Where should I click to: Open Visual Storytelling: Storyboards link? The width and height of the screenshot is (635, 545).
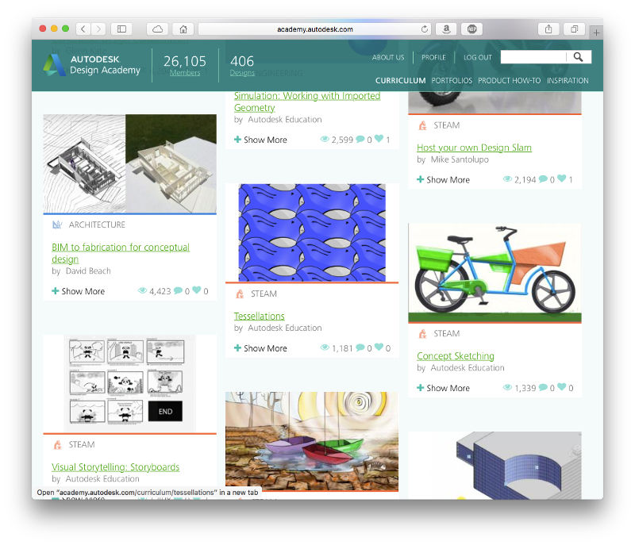tap(115, 467)
